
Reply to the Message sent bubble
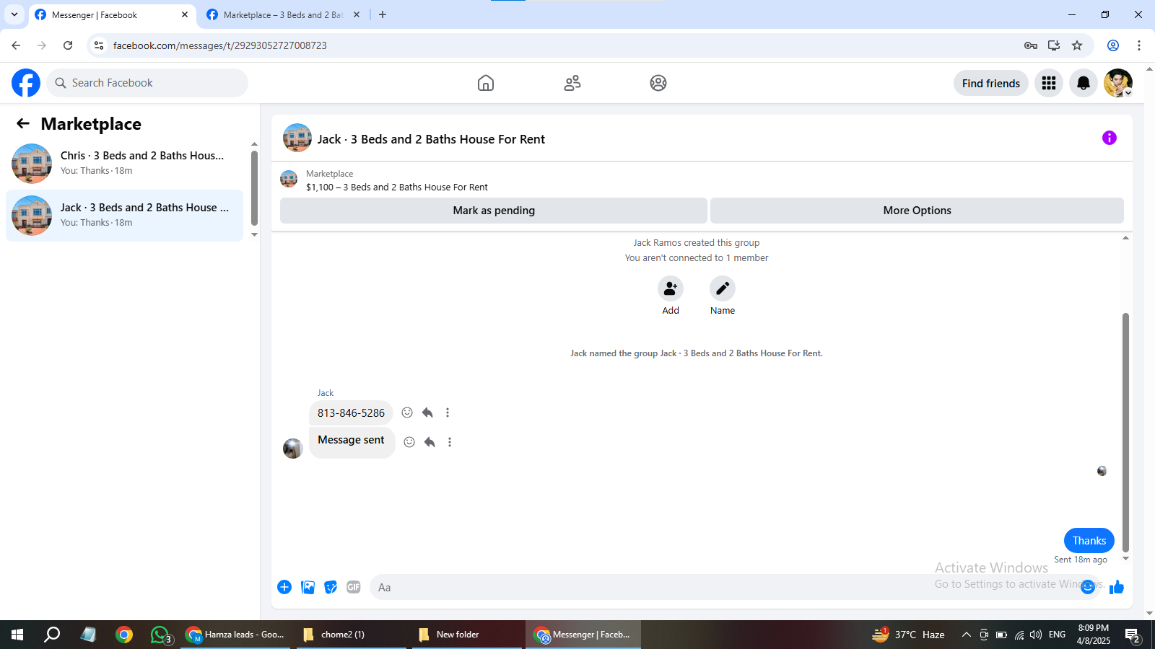tap(430, 442)
